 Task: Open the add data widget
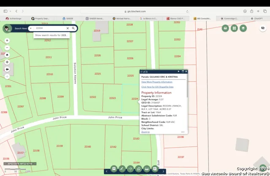click(155, 169)
